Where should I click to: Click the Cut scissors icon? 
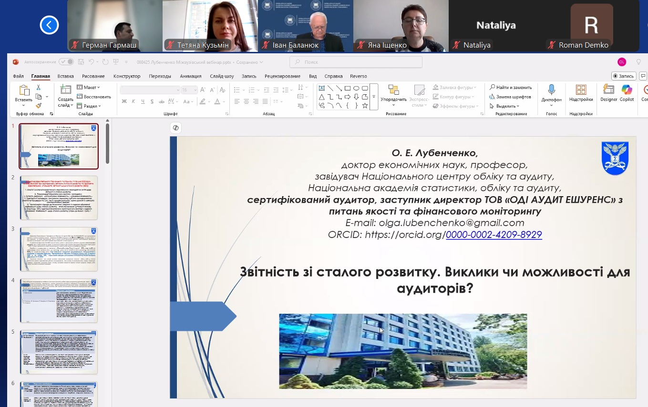(39, 88)
